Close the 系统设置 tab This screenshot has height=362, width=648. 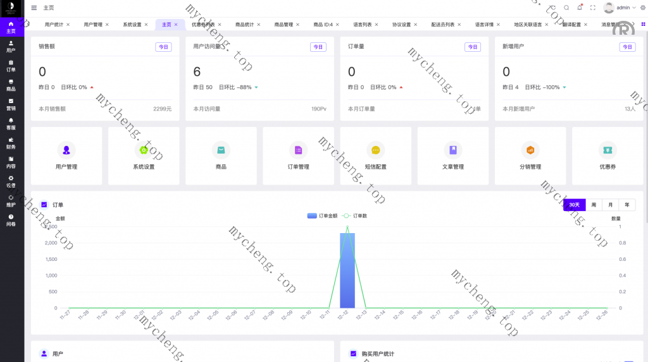(x=146, y=25)
